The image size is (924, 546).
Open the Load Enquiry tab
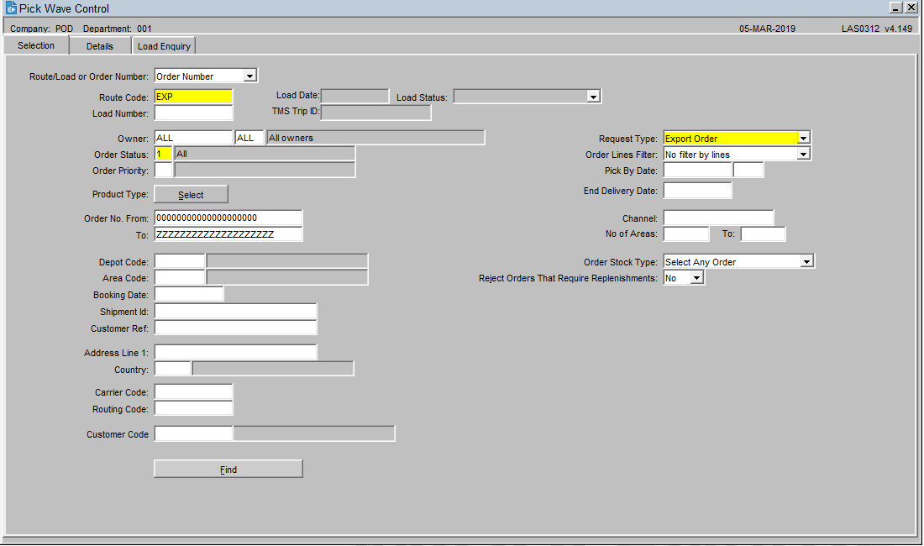(164, 46)
